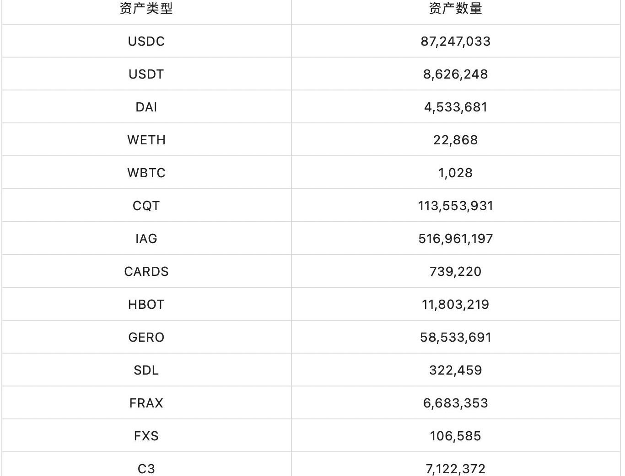Click the FXS amount 106,585
Viewport: 625px width, 476px height.
coord(455,436)
